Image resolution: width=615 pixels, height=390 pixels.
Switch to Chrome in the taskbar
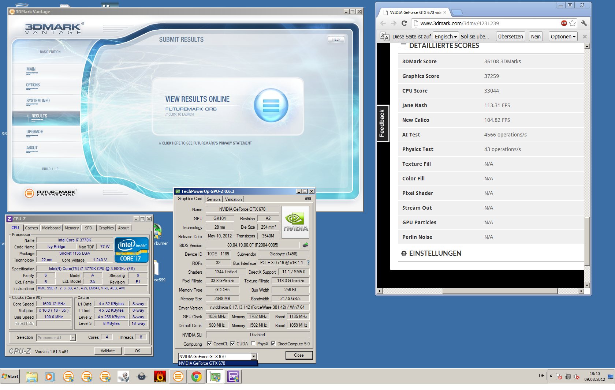pos(196,376)
